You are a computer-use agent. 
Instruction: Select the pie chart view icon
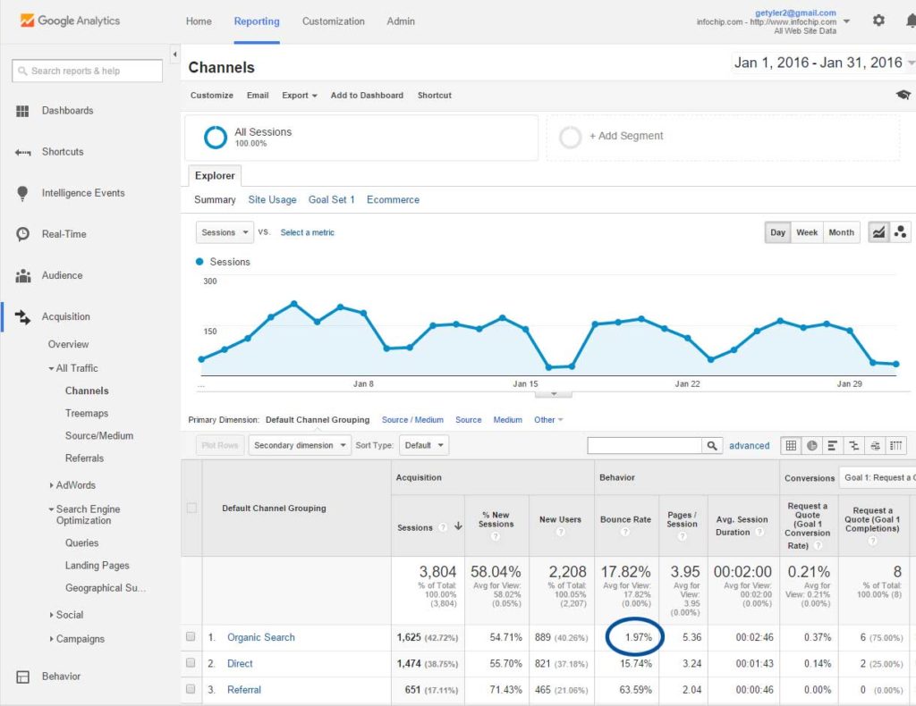point(811,445)
